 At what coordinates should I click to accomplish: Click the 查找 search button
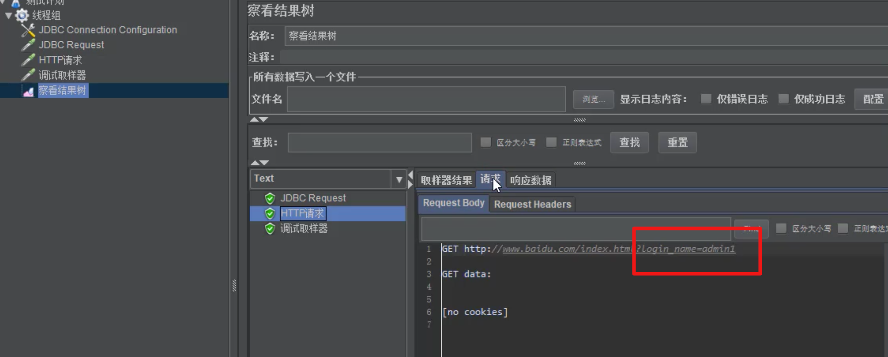tap(629, 143)
